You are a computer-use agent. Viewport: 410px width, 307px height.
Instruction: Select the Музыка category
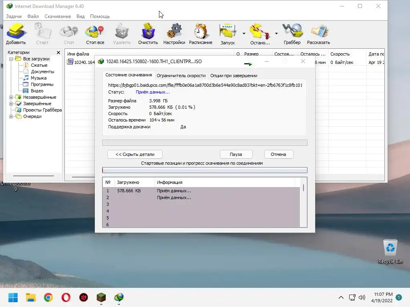click(39, 78)
